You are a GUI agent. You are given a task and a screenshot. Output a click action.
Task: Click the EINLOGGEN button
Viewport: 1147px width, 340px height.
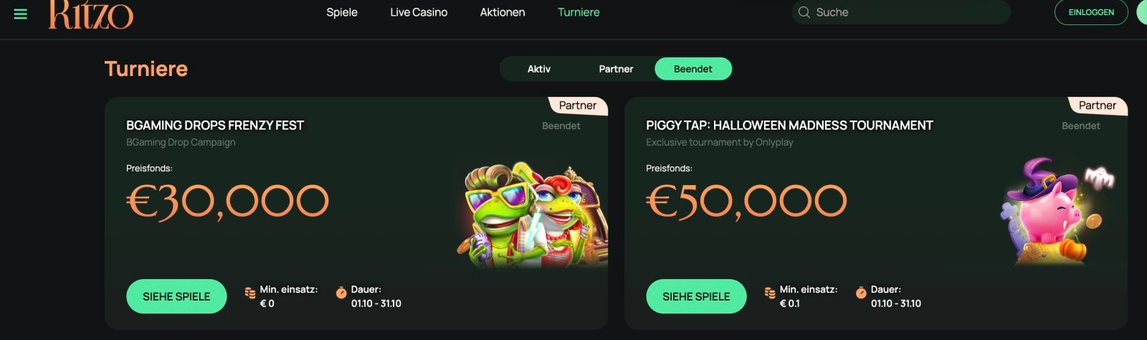click(x=1091, y=12)
